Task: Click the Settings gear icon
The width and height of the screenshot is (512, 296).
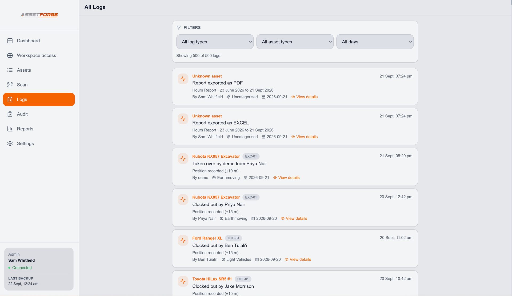Action: [10, 143]
